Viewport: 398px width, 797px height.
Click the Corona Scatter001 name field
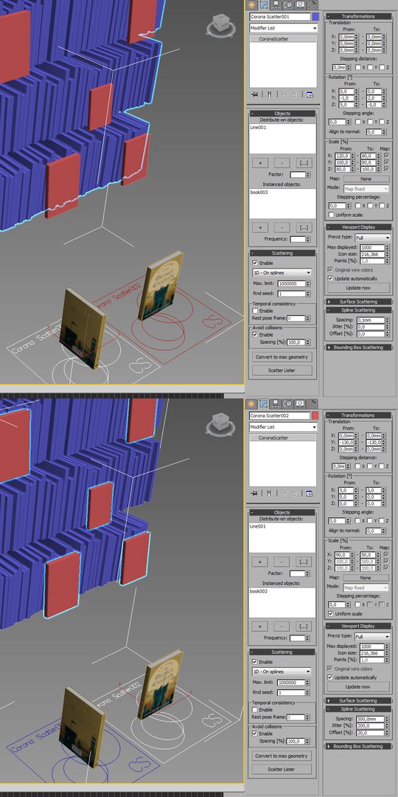click(280, 17)
